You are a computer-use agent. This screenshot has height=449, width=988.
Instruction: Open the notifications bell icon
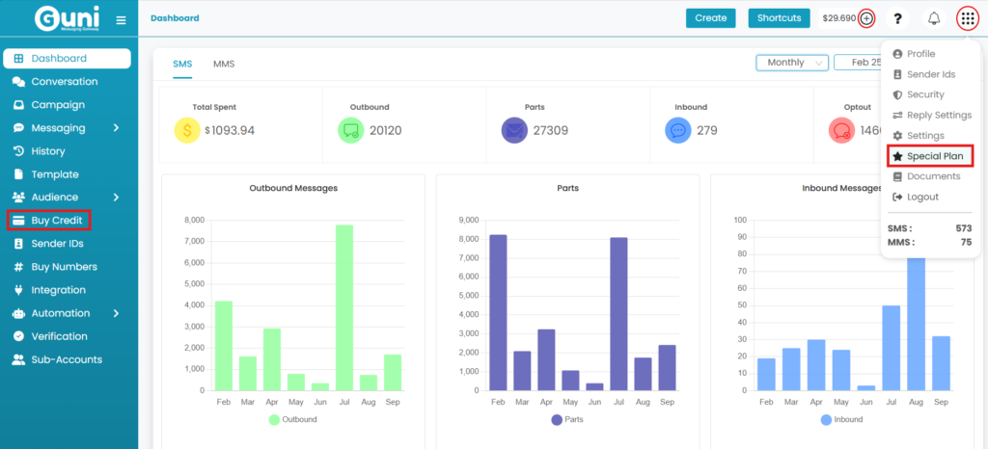click(933, 18)
